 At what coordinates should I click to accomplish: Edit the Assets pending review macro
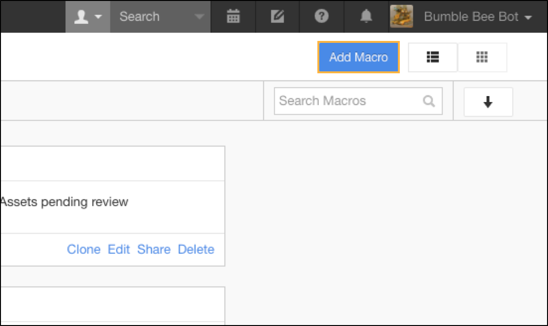pos(119,249)
